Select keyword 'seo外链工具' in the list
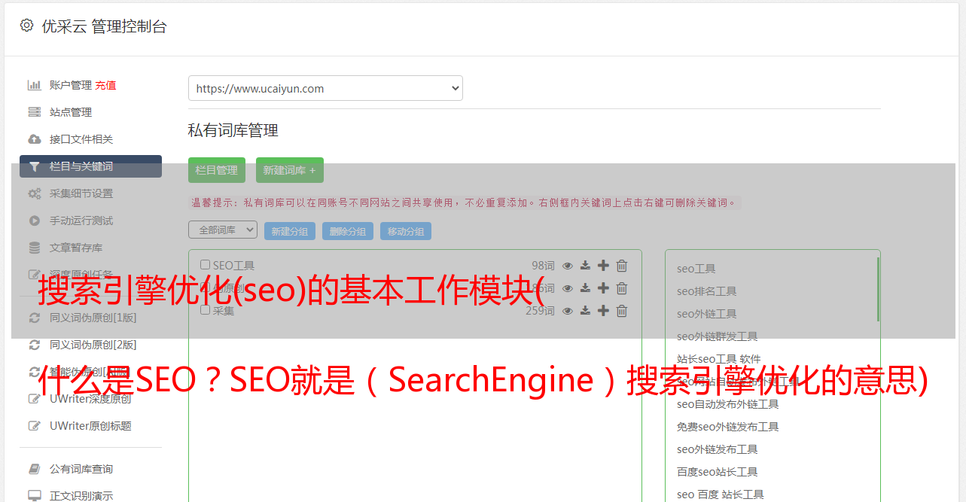This screenshot has width=966, height=502. click(707, 314)
